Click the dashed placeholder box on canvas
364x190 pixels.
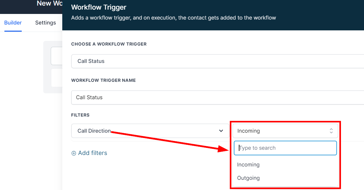[56, 77]
